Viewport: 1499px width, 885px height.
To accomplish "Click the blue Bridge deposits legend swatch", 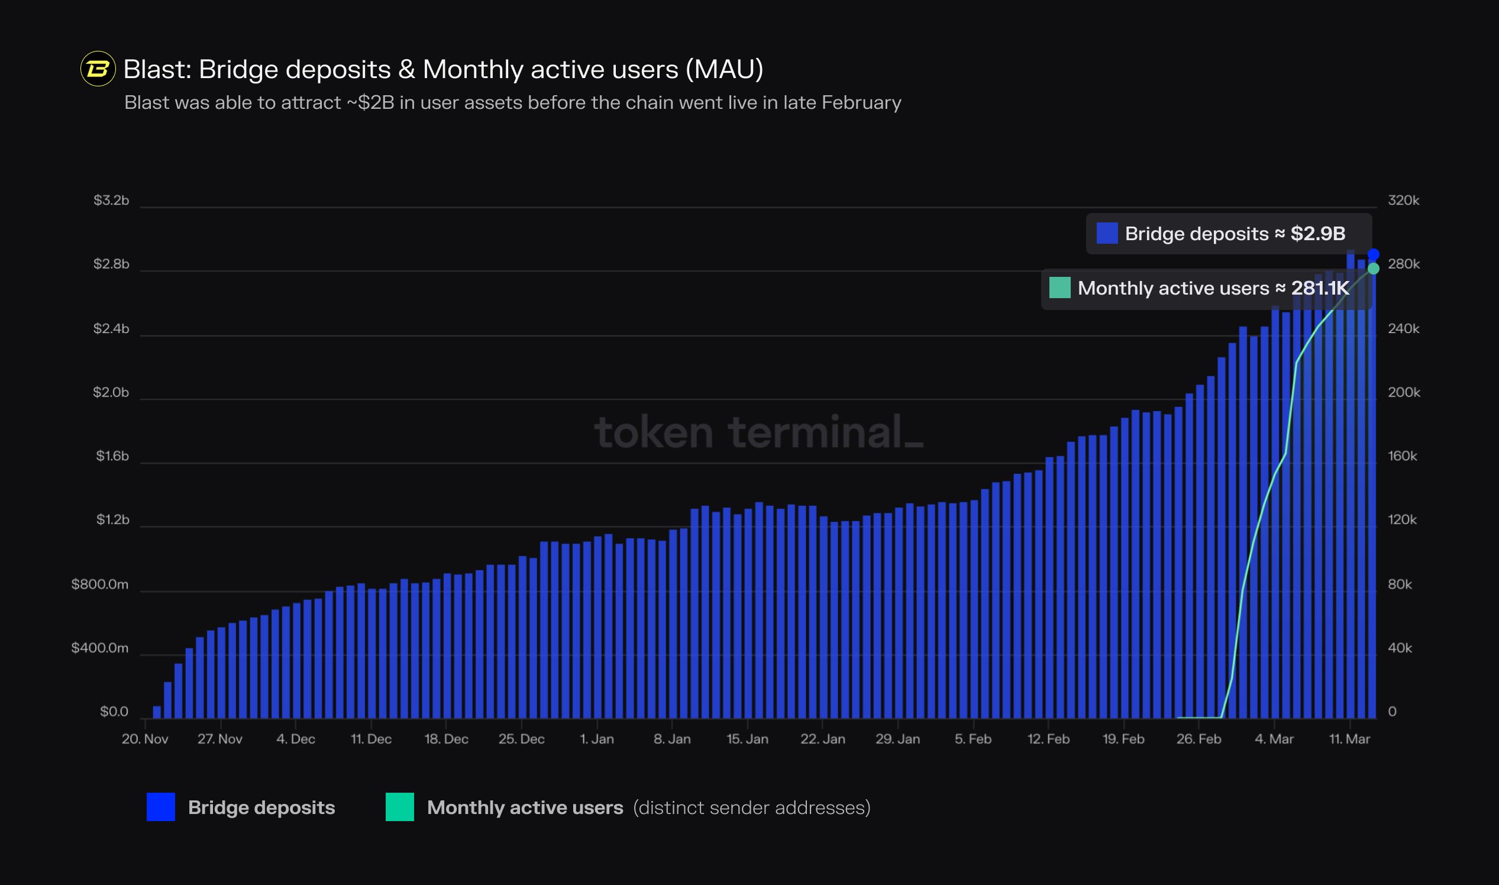I will (x=160, y=807).
